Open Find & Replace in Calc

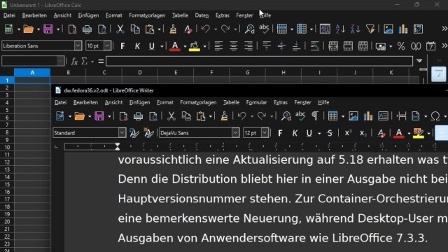pyautogui.click(x=249, y=29)
